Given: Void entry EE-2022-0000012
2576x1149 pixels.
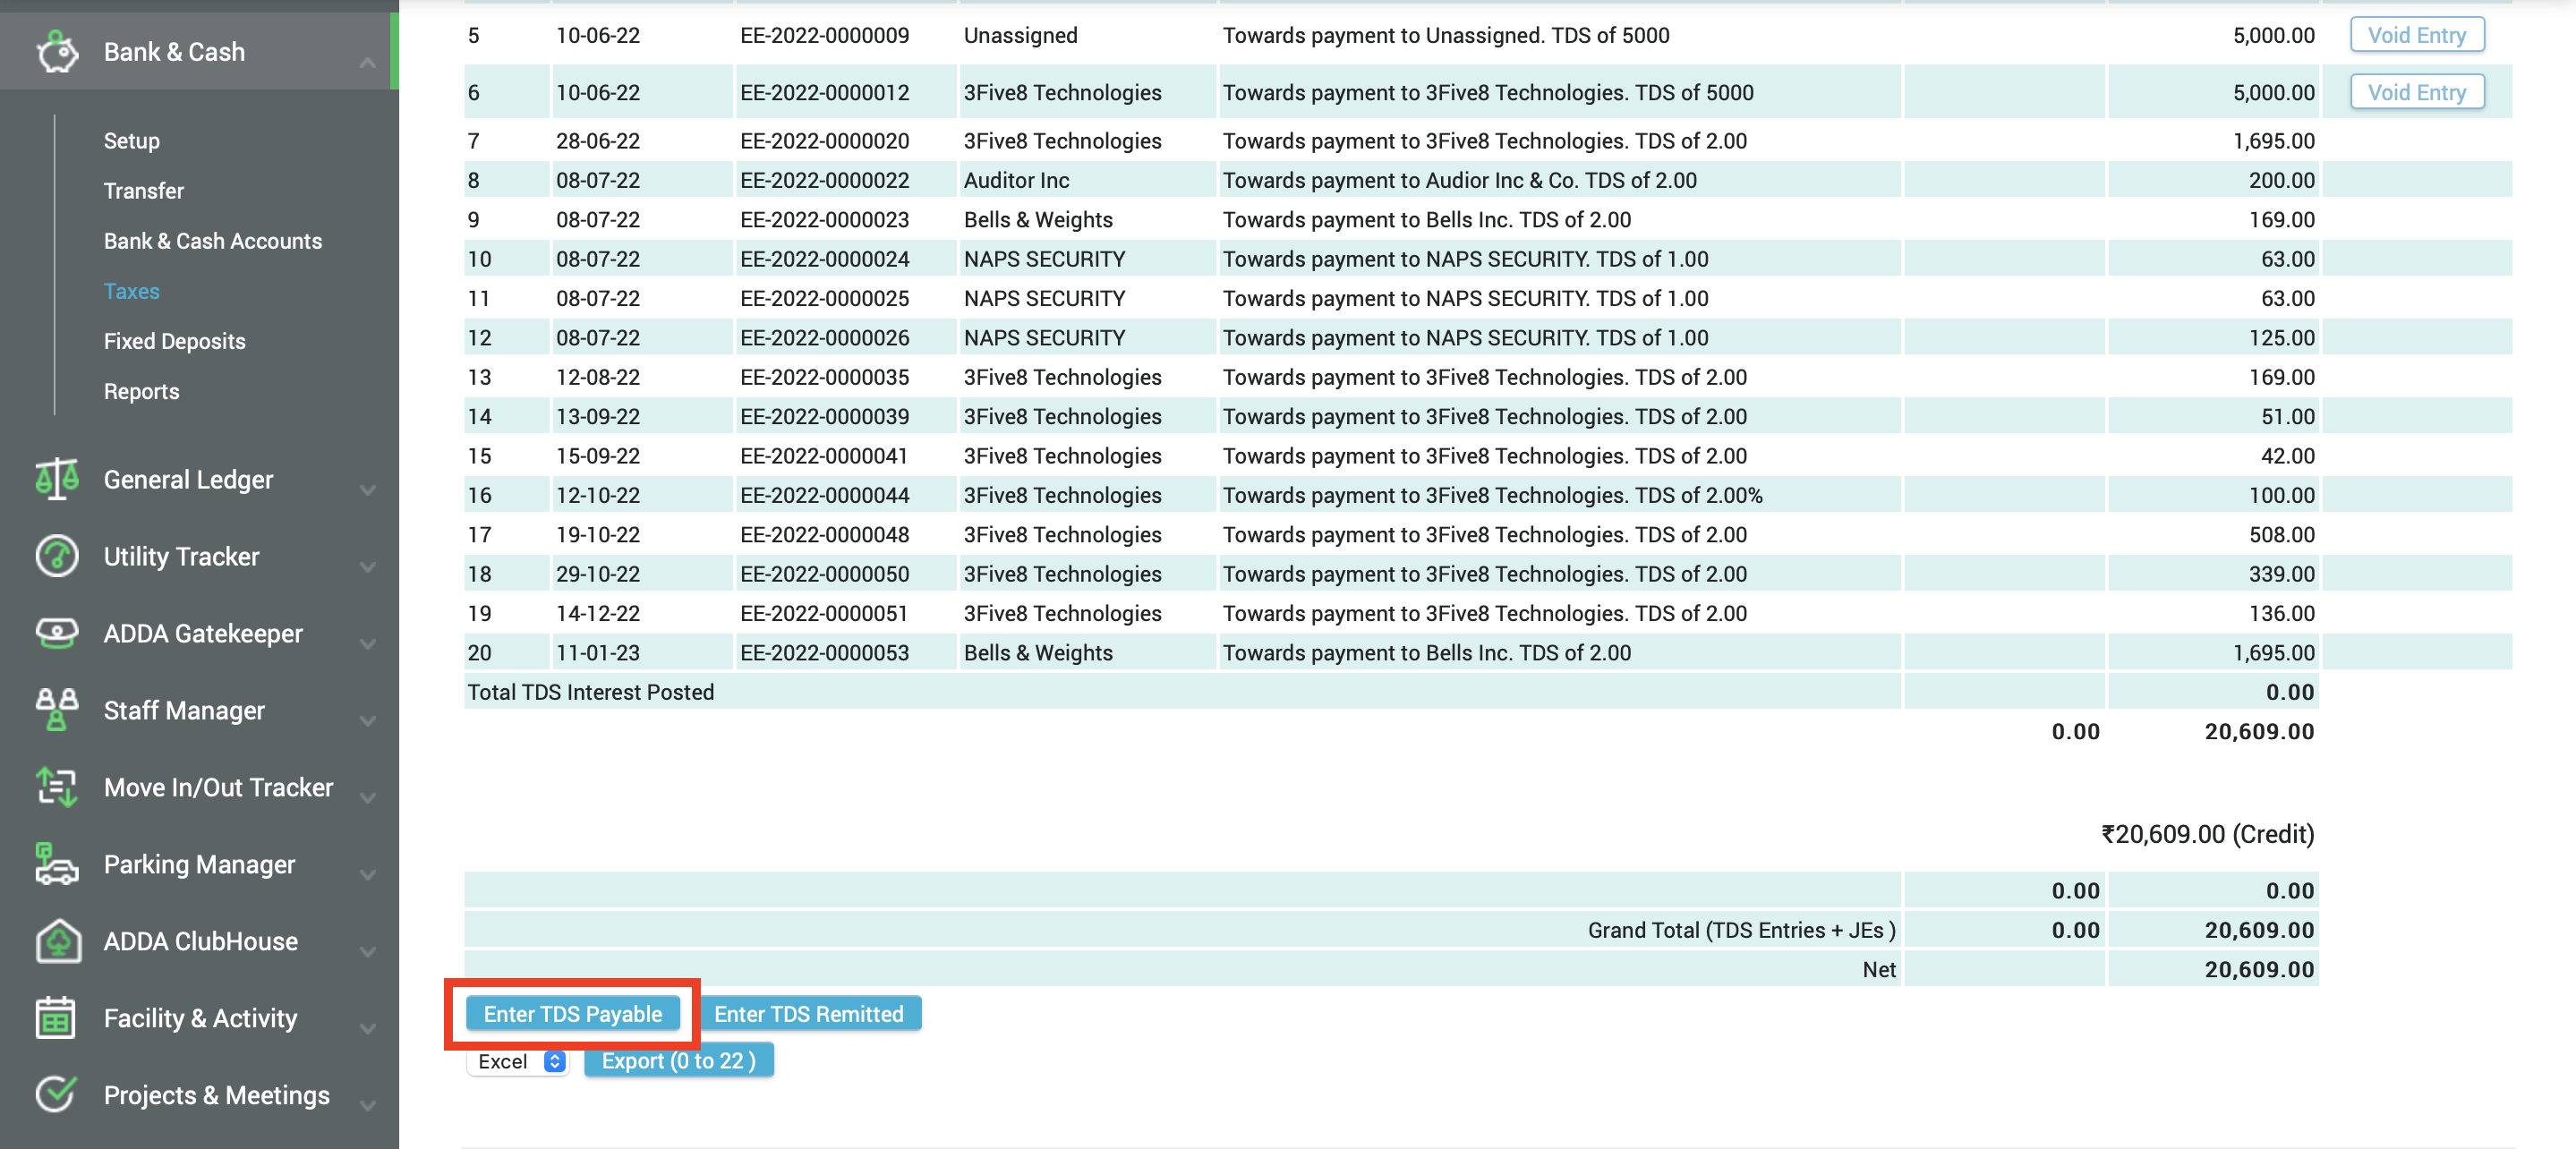Looking at the screenshot, I should [2417, 91].
